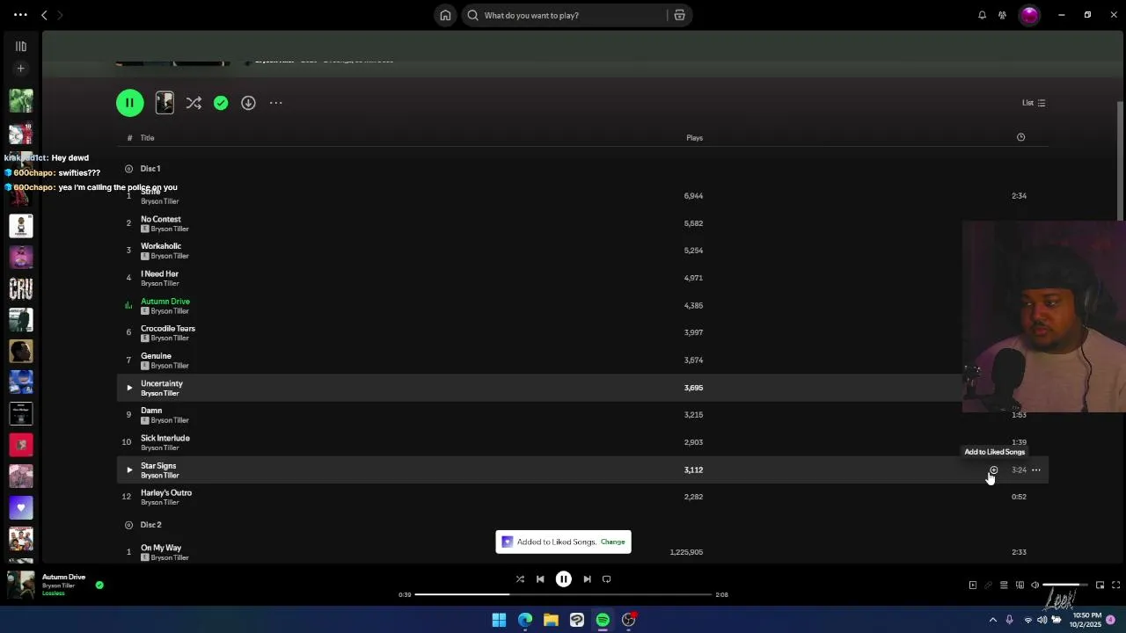1126x633 pixels.
Task: Open the Lyrics microphone icon
Action: [x=988, y=586]
